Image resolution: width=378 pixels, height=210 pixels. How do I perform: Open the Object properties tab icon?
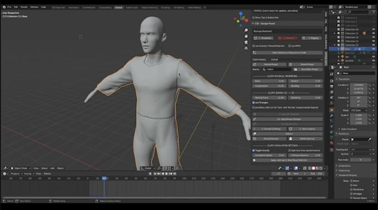click(332, 110)
